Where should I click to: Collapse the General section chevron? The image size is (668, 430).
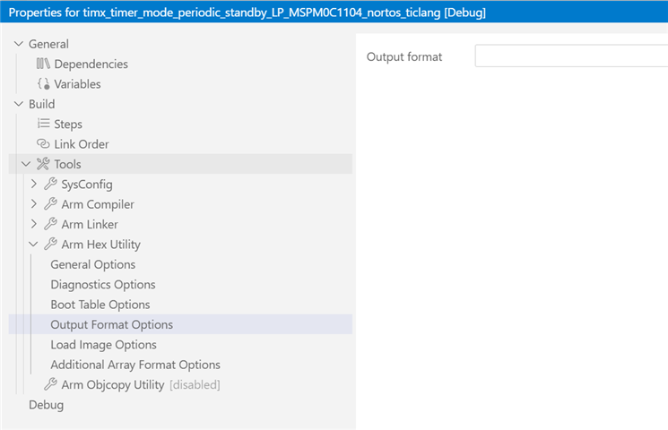pos(18,44)
